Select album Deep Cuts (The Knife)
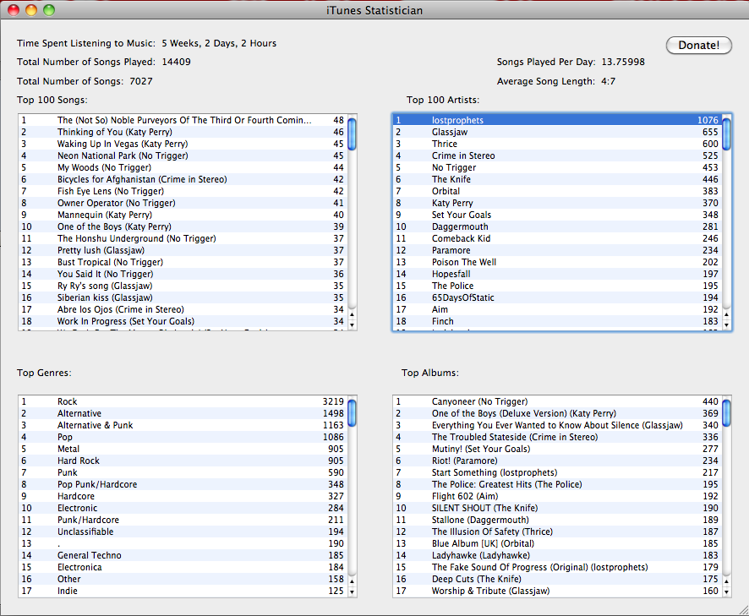 pyautogui.click(x=557, y=579)
